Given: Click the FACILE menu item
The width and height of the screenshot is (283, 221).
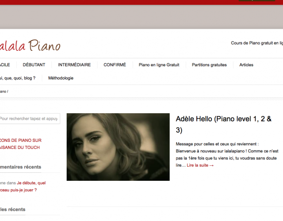Looking at the screenshot, I should tap(5, 65).
